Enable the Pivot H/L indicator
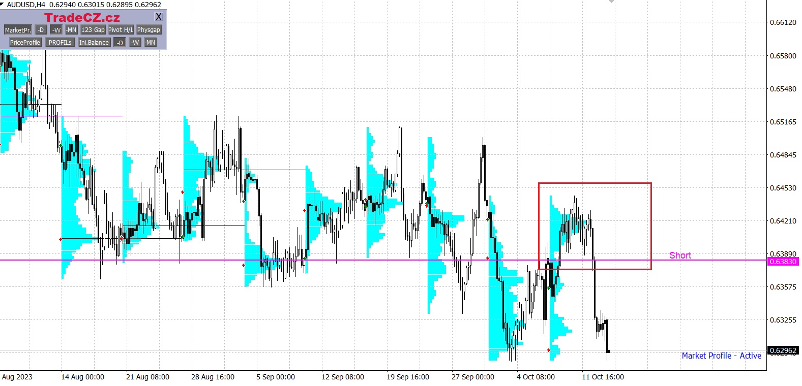The width and height of the screenshot is (802, 386). [x=121, y=30]
